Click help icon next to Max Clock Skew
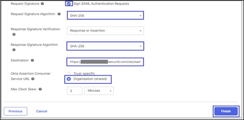 pyautogui.click(x=40, y=89)
